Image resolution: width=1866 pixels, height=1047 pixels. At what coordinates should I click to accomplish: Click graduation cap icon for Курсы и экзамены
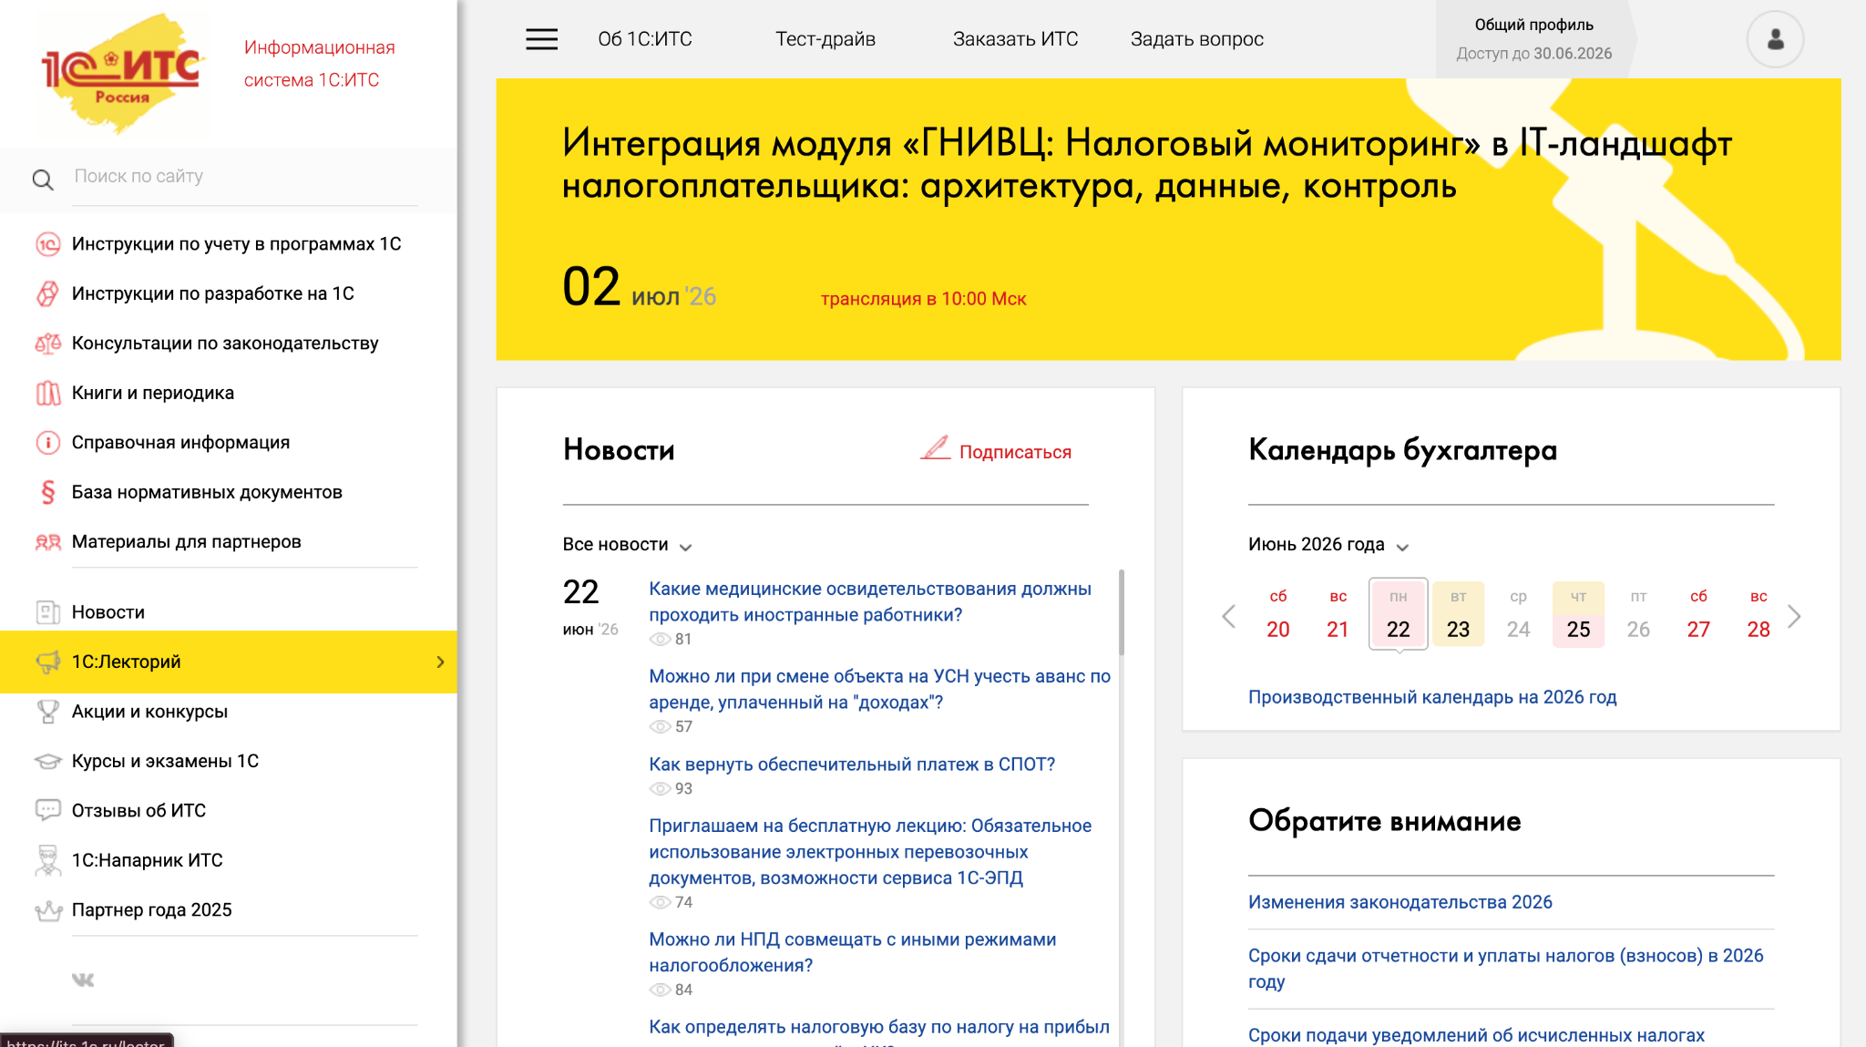pyautogui.click(x=47, y=761)
